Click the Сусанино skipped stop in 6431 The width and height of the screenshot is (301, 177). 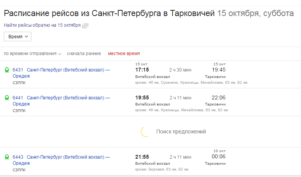pyautogui.click(x=169, y=82)
